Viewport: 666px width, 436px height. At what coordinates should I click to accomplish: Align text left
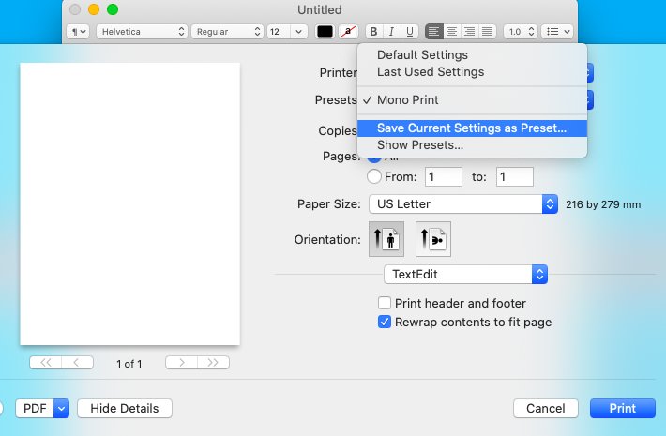pyautogui.click(x=433, y=31)
